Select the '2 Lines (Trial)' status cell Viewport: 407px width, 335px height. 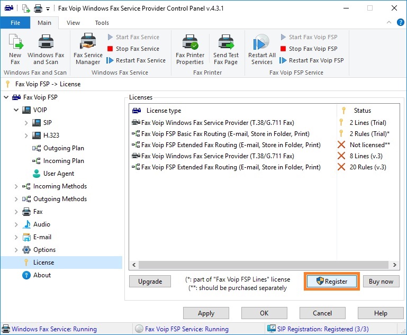(368, 123)
